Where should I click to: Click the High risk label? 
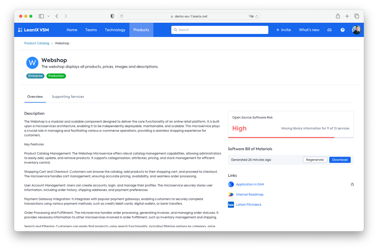239,128
